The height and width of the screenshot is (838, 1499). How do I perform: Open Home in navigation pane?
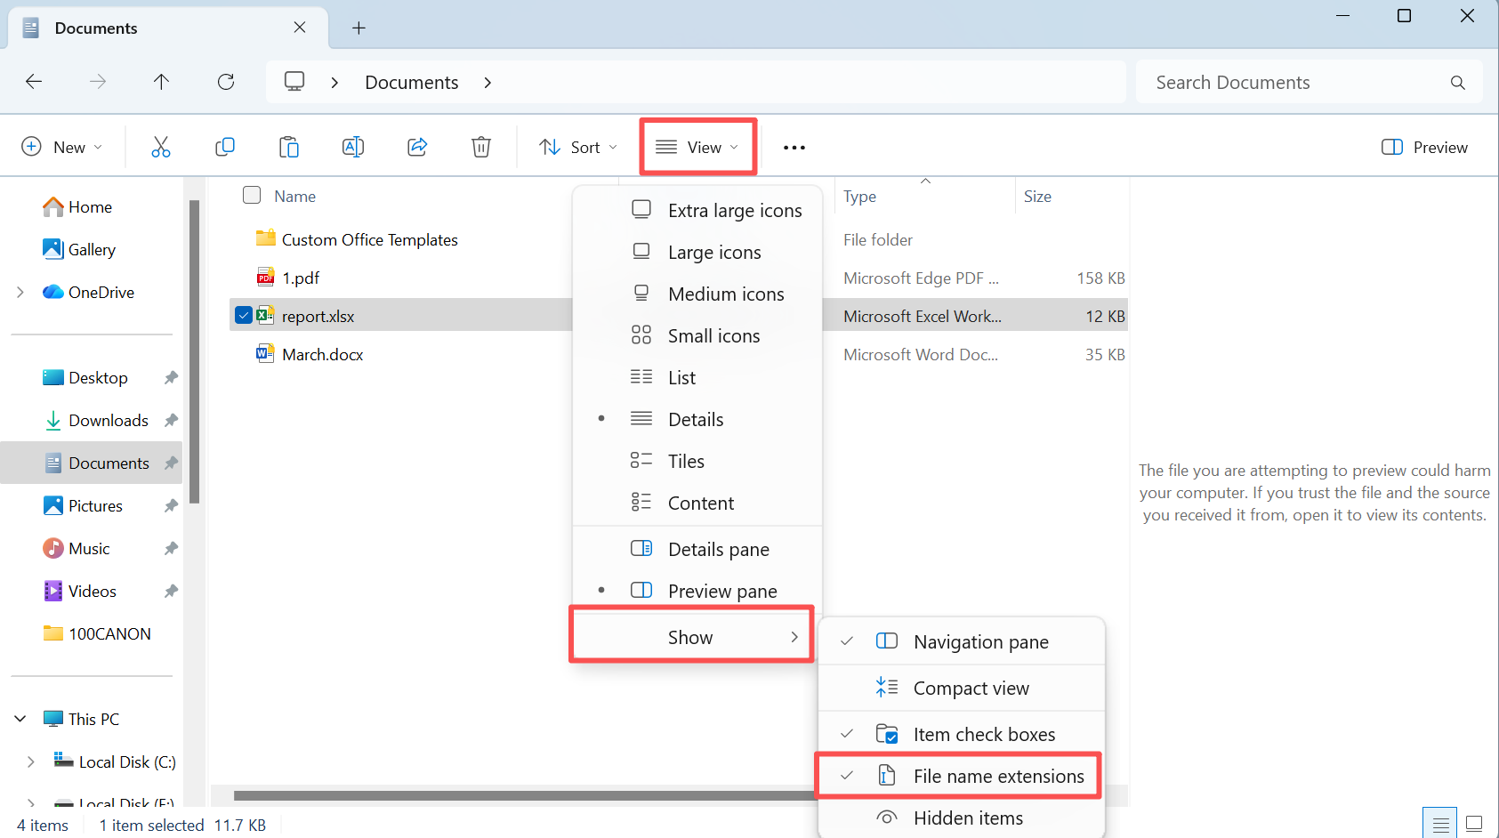click(77, 206)
